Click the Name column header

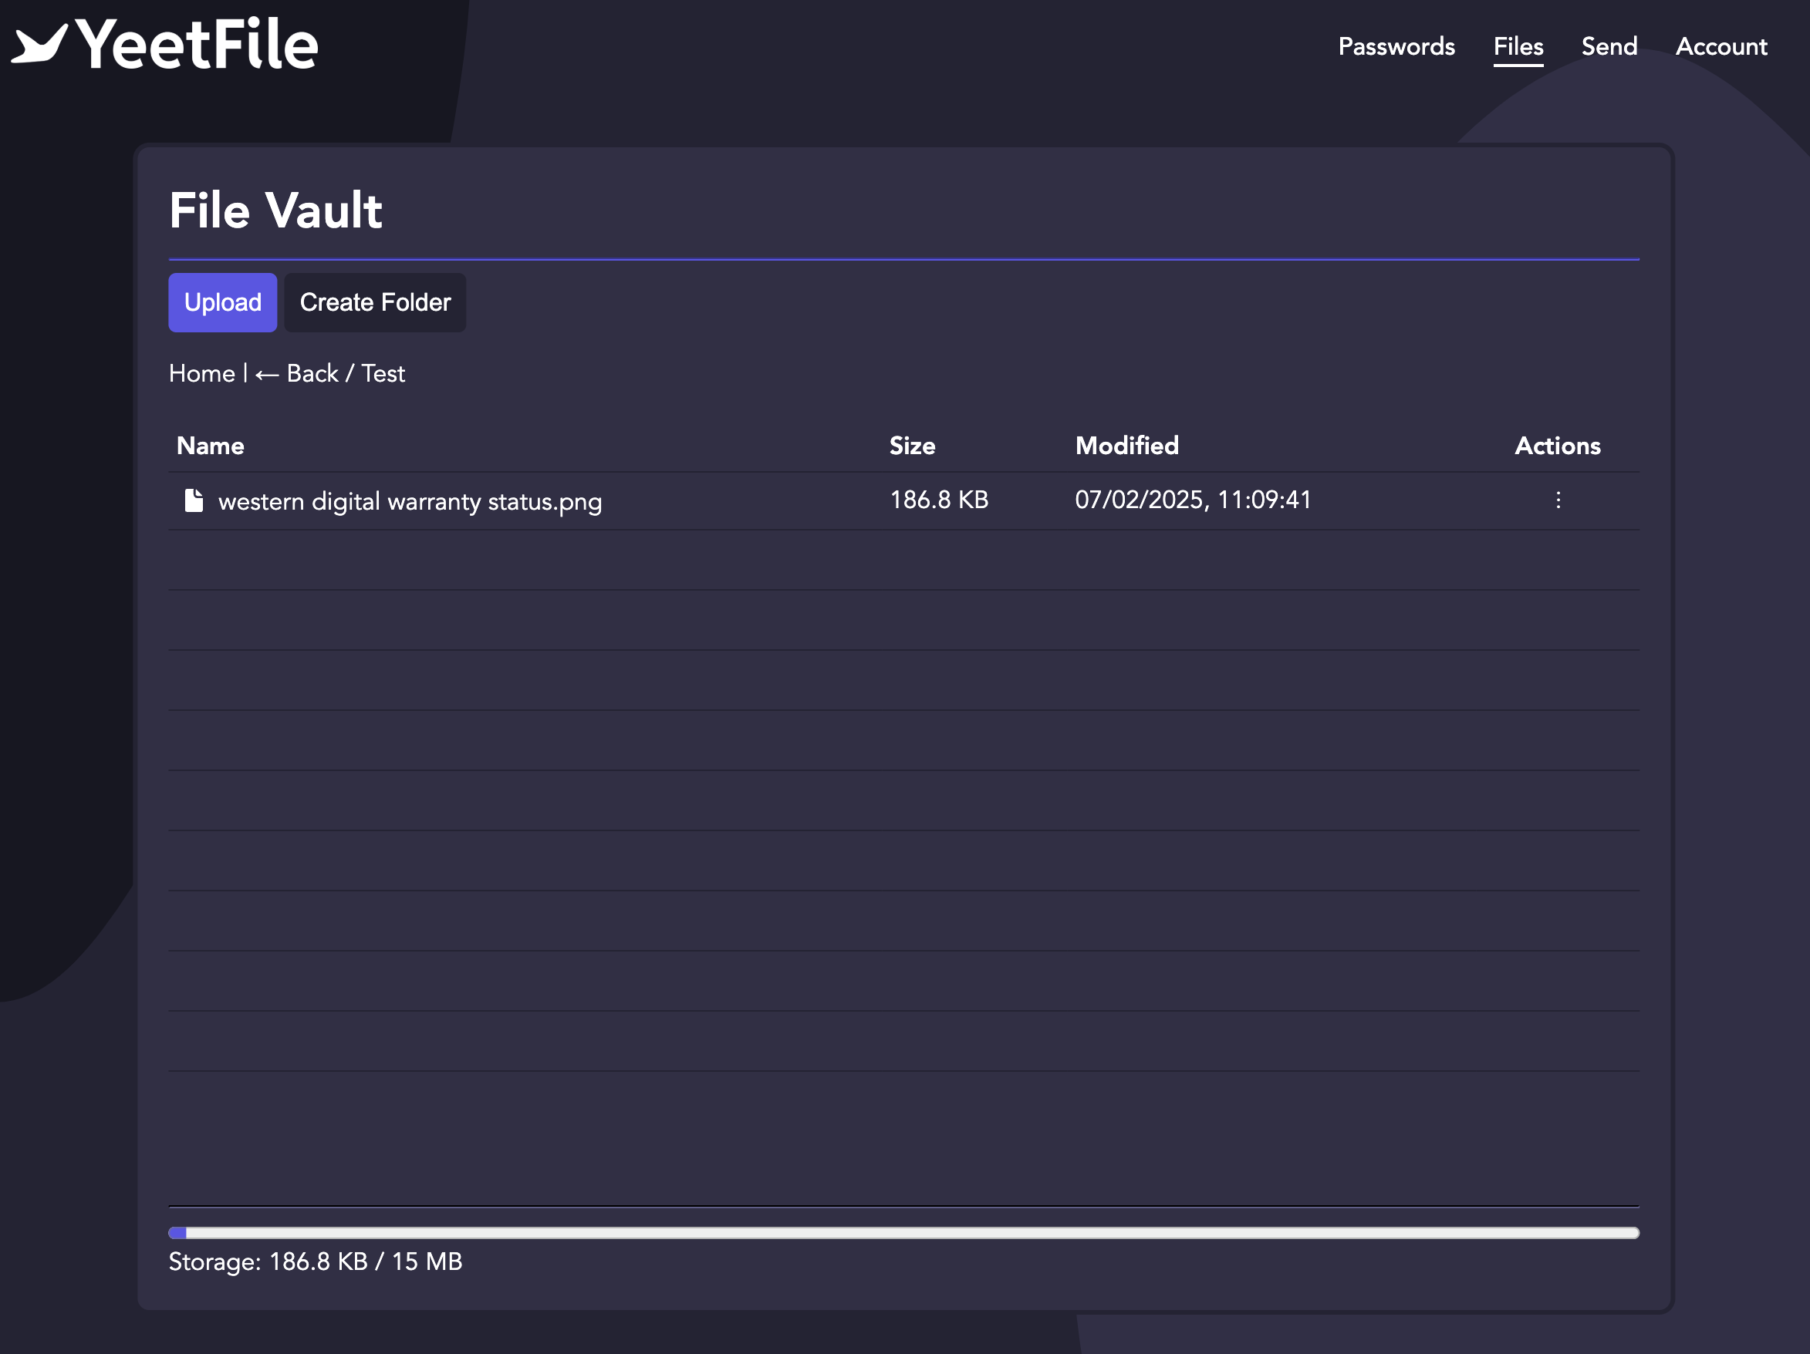click(211, 446)
